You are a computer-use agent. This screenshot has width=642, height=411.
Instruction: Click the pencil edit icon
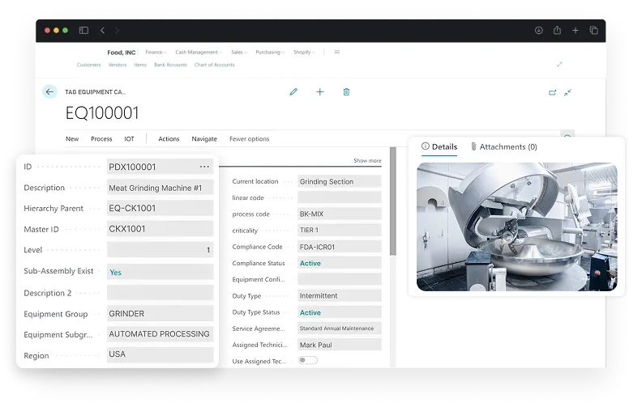point(293,92)
